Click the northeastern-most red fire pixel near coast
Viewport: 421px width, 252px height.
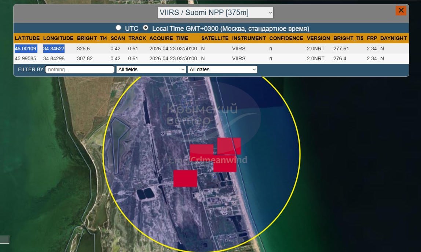(x=230, y=145)
